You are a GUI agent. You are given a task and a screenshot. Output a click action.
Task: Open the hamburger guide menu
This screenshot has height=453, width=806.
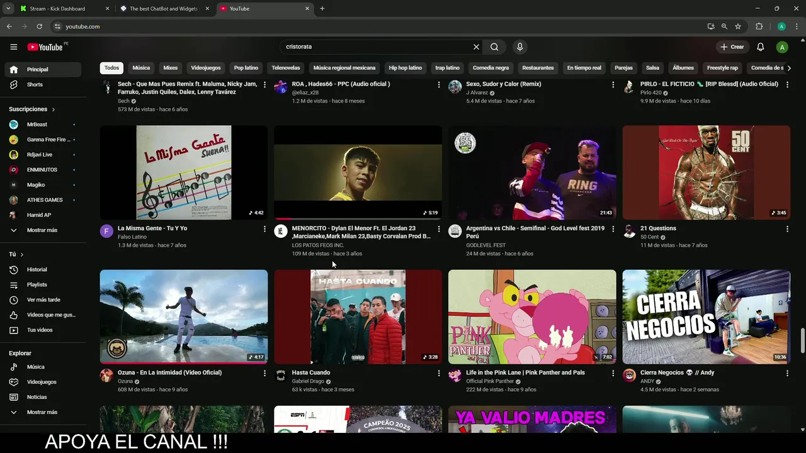13,47
